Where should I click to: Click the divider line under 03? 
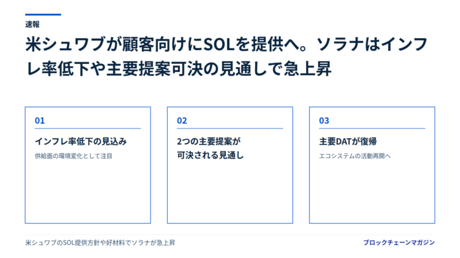(x=372, y=128)
